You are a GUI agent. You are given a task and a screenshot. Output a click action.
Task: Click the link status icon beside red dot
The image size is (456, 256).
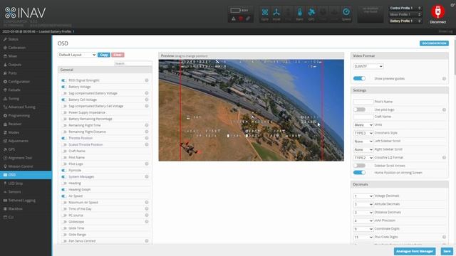[248, 18]
